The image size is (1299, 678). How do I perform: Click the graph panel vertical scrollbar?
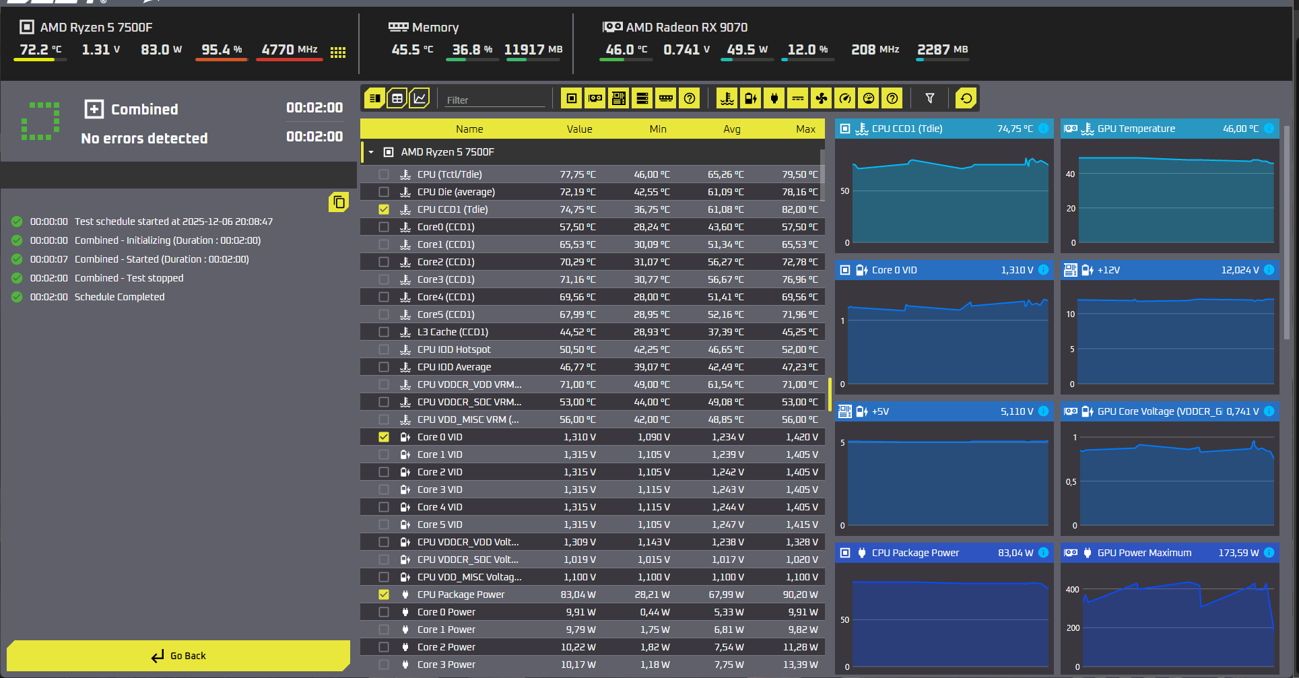tap(1287, 232)
